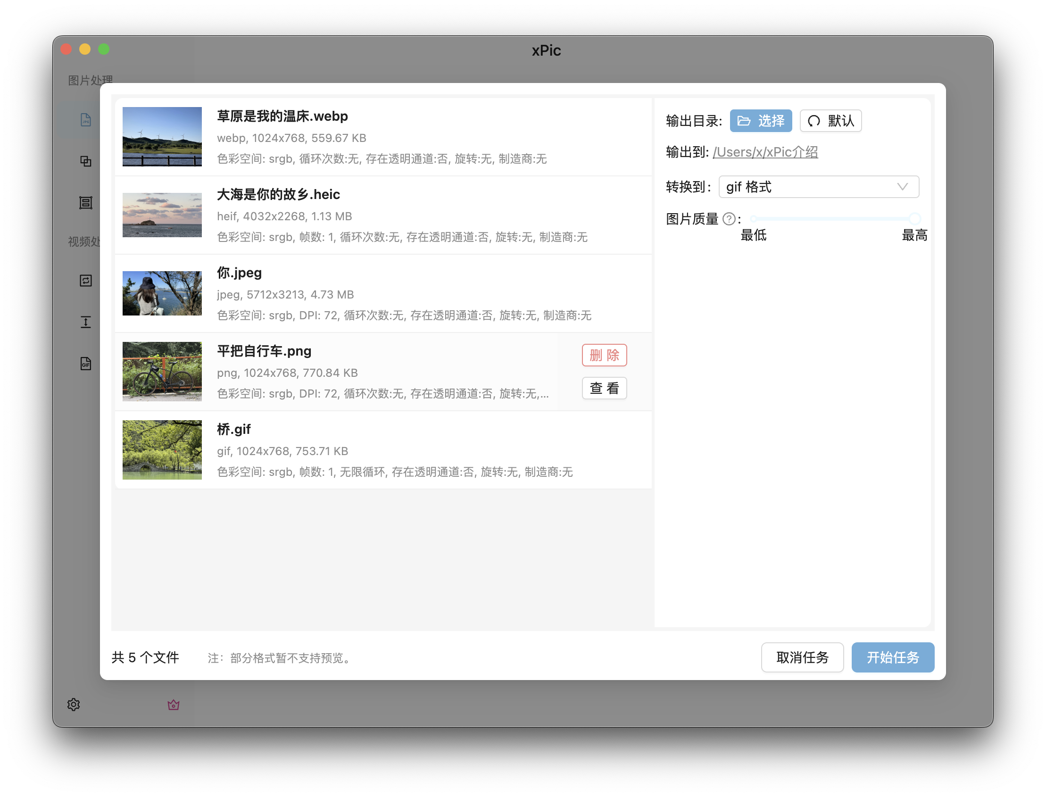The image size is (1046, 797).
Task: Open the video convert loop icon
Action: coord(85,281)
